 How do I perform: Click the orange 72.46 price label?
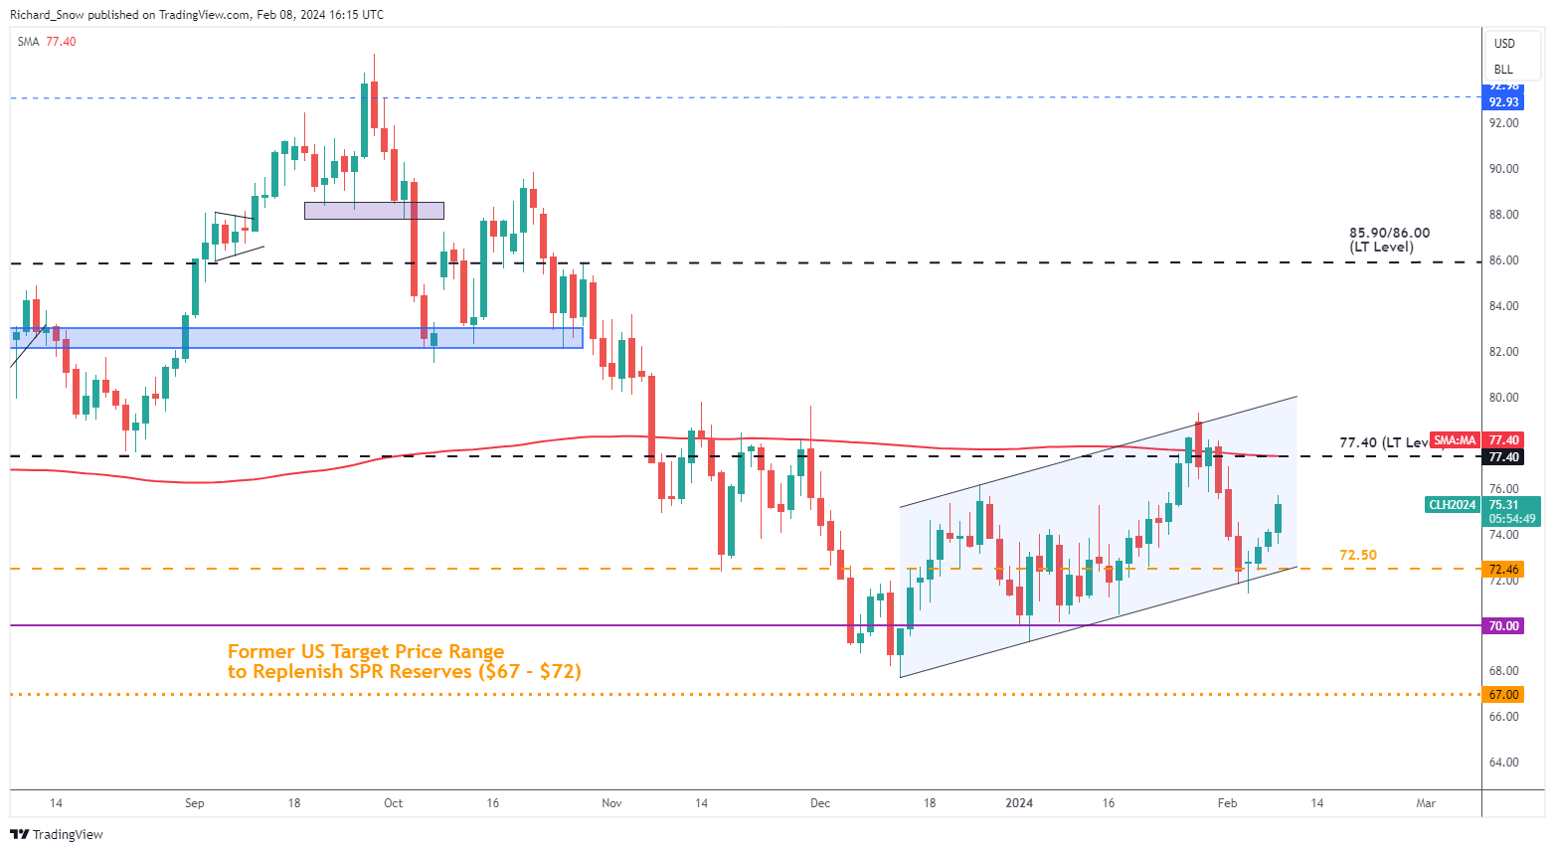click(1503, 570)
